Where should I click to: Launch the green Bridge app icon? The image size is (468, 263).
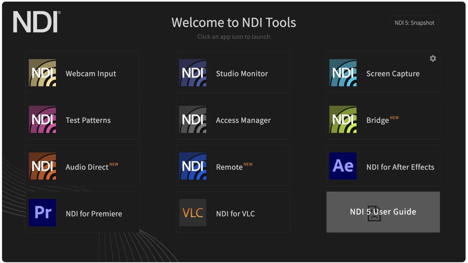[x=343, y=120]
